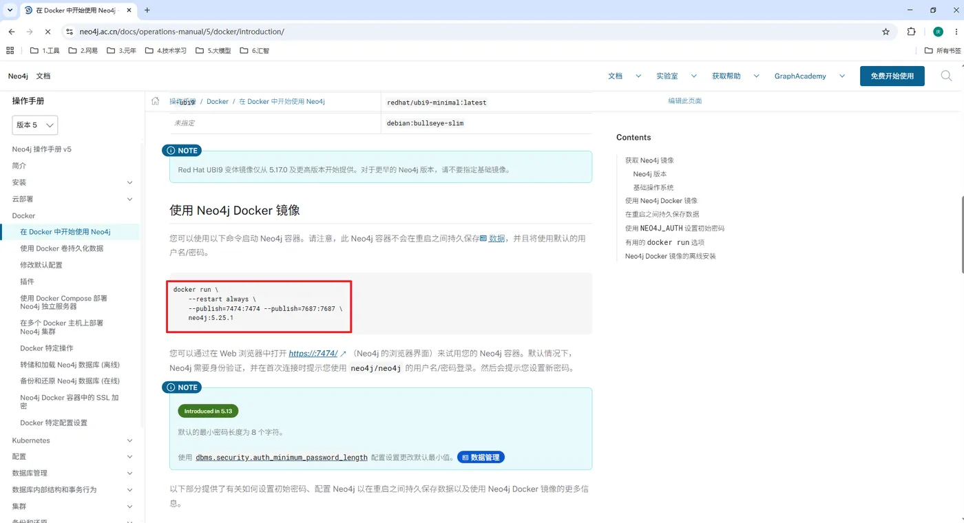This screenshot has width=964, height=523.
Task: Jump to 使用 NEO4J_AUTH 设置初始密码 in Contents
Action: [675, 228]
